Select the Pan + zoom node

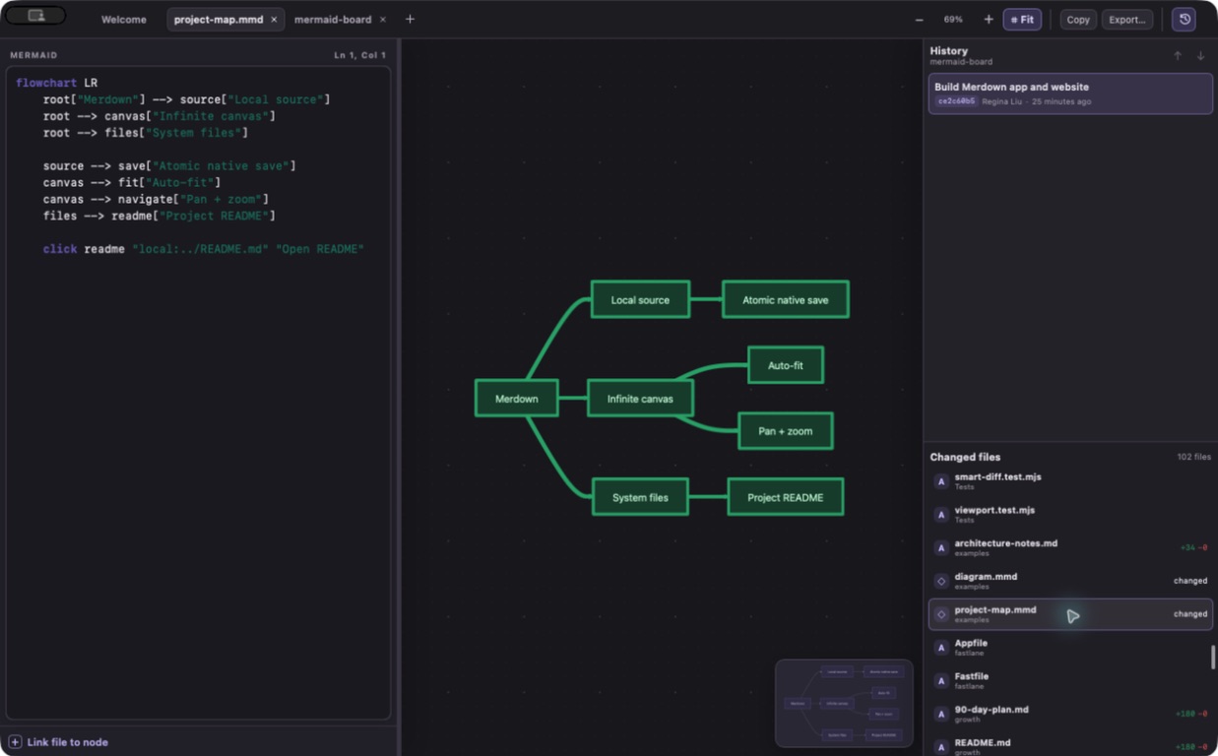pos(786,431)
